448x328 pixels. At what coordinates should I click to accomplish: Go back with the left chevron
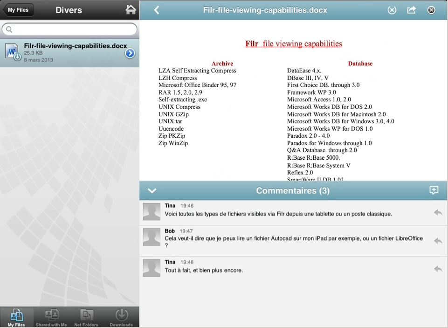157,10
